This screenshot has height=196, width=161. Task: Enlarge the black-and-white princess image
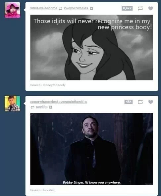[91, 47]
